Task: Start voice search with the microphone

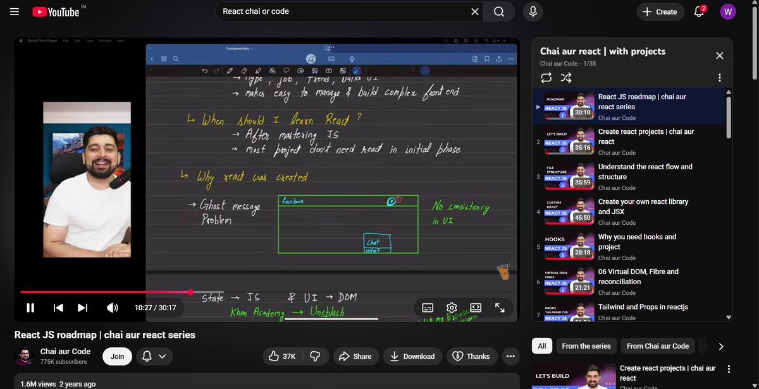Action: pos(533,11)
